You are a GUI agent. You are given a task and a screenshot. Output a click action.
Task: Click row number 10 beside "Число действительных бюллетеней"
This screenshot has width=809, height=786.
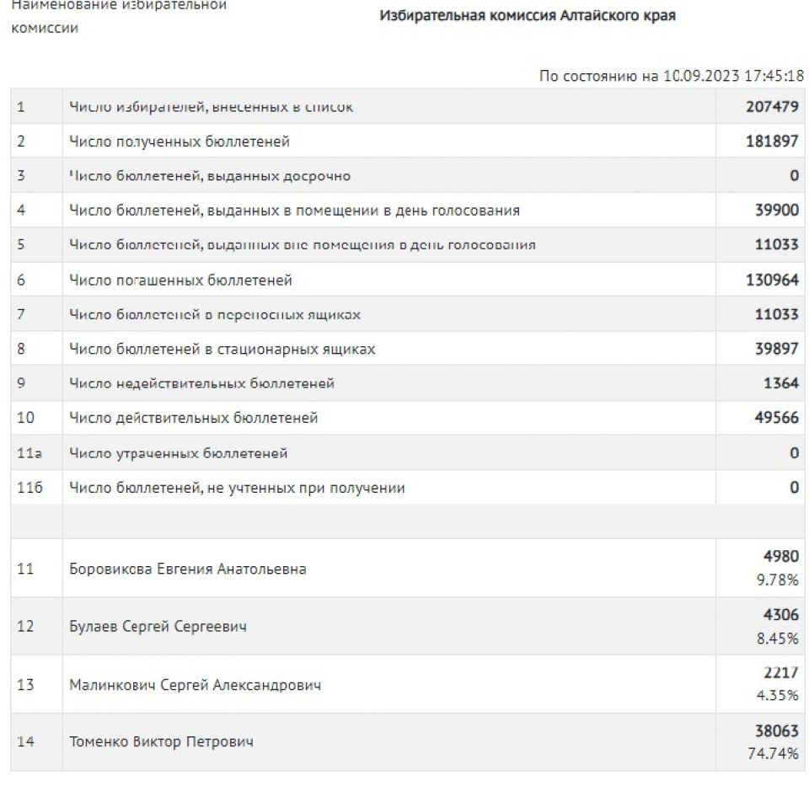tap(25, 418)
